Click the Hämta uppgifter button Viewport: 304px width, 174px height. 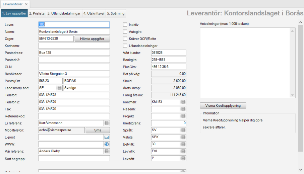92,39
